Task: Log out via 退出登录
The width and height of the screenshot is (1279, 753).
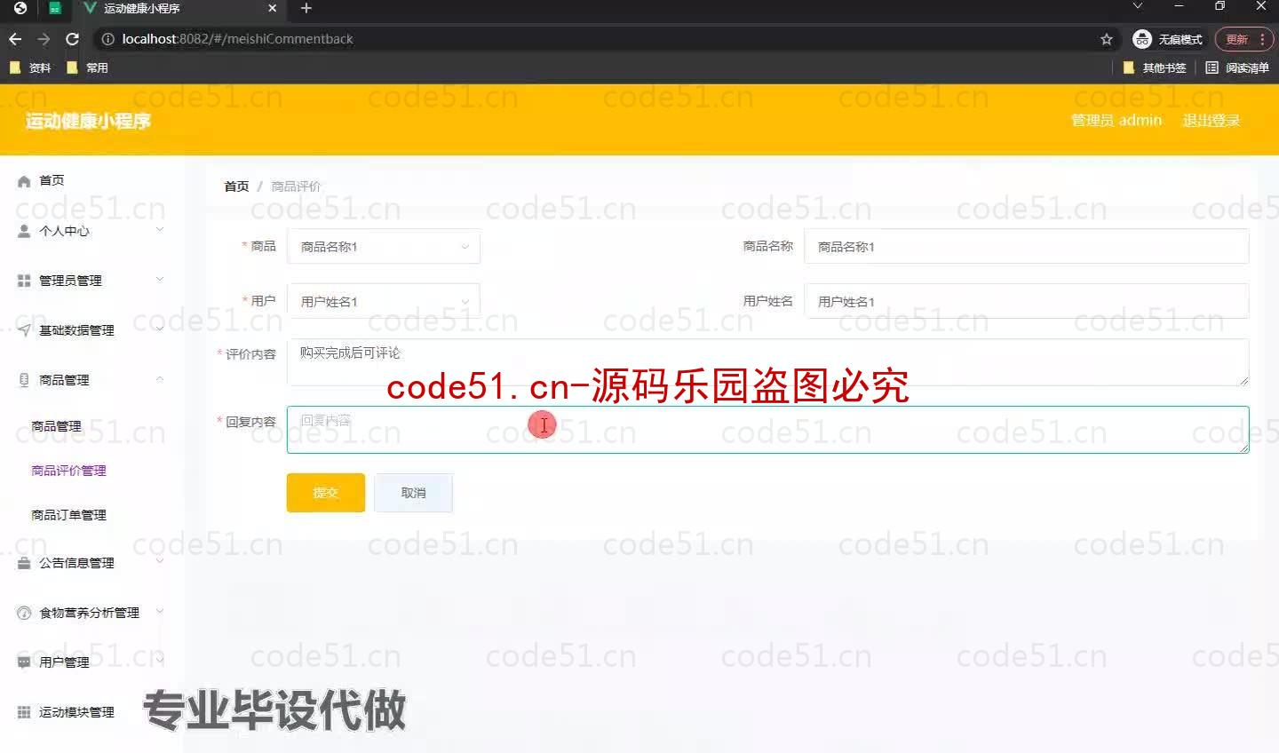Action: [x=1211, y=121]
